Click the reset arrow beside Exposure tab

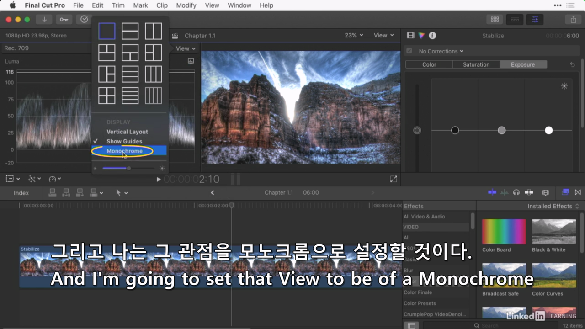click(572, 65)
